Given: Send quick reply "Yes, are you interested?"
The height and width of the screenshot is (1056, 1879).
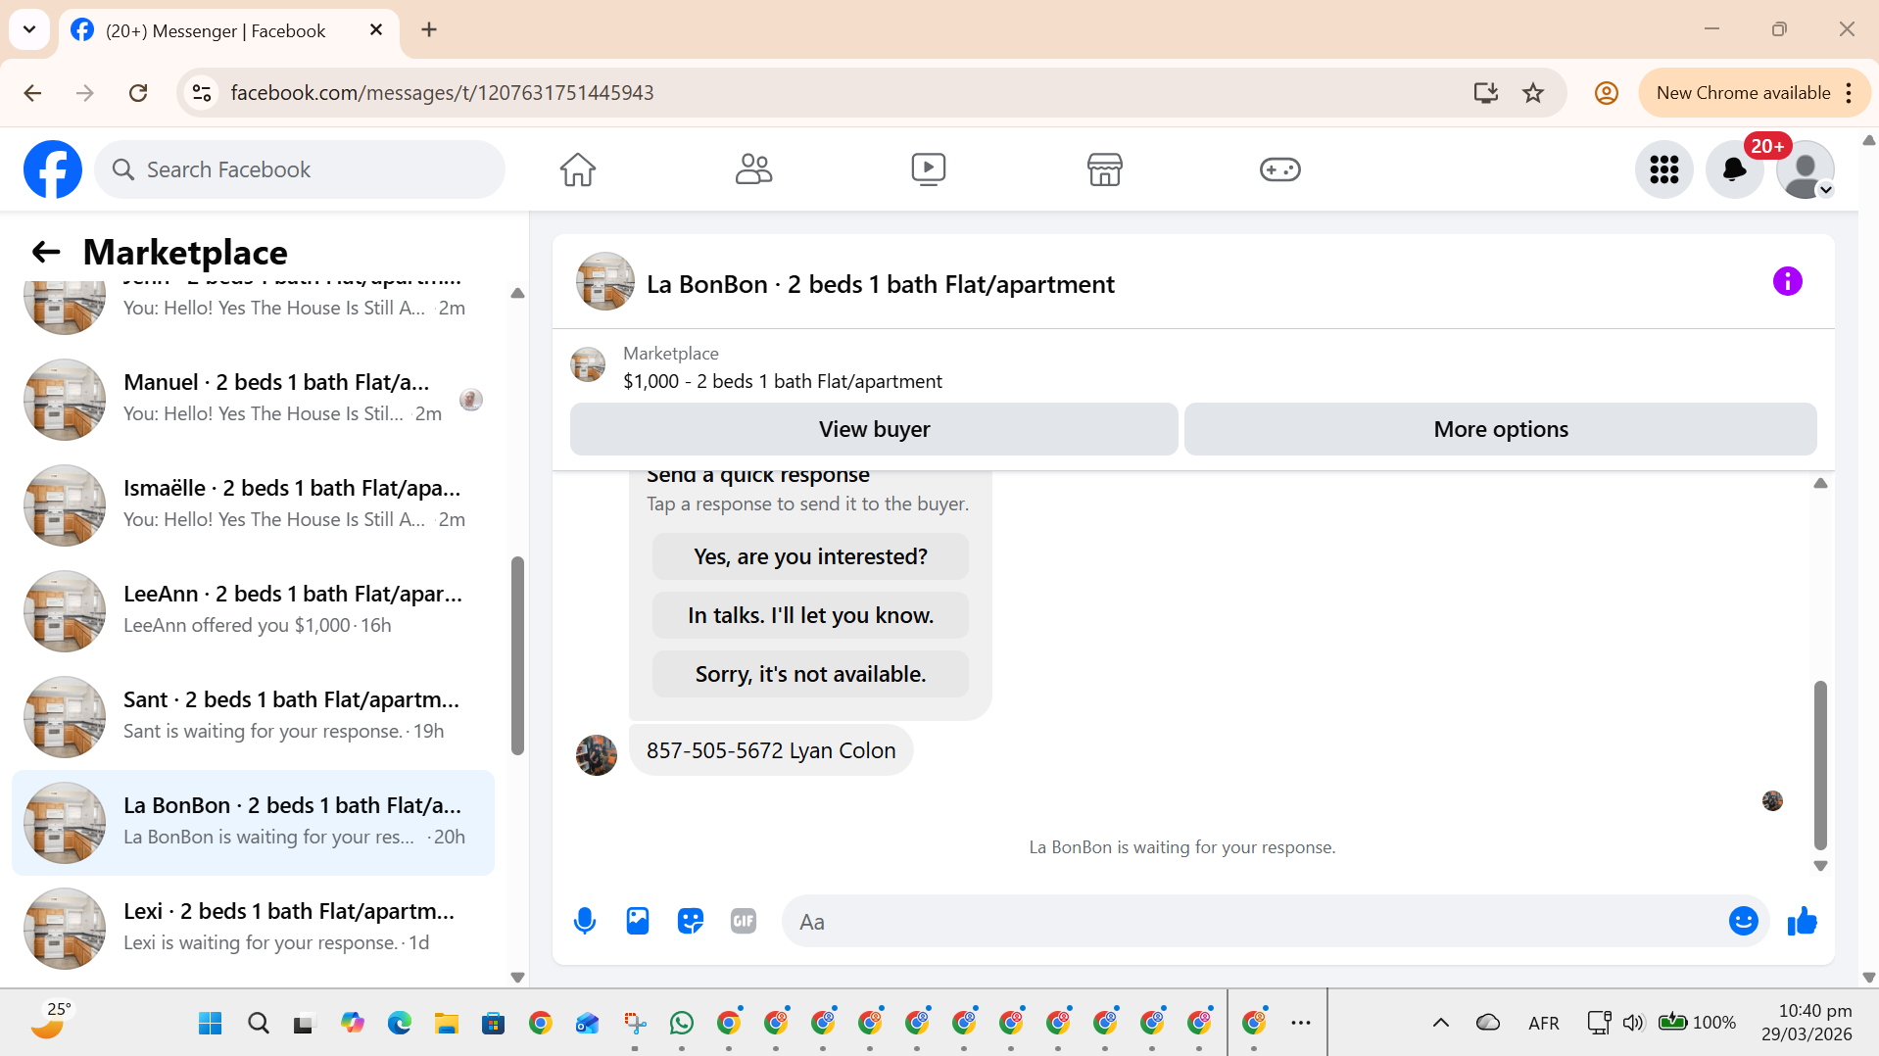Looking at the screenshot, I should pos(810,556).
